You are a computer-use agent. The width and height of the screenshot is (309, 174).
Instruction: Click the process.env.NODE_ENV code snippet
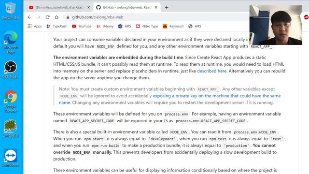point(255,132)
